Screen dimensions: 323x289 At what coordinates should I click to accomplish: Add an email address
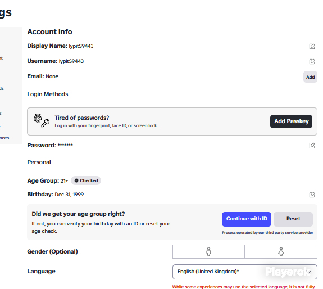[310, 77]
